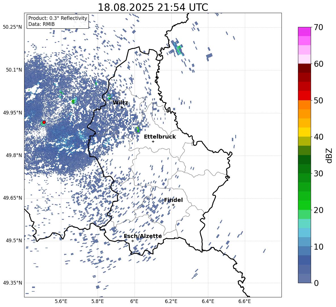The width and height of the screenshot is (336, 307).
Task: Click the cross marker below Wiltz label
Action: point(122,107)
